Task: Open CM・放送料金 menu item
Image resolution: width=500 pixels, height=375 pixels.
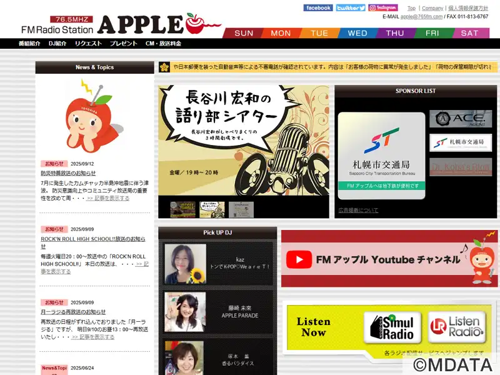Action: [x=163, y=43]
